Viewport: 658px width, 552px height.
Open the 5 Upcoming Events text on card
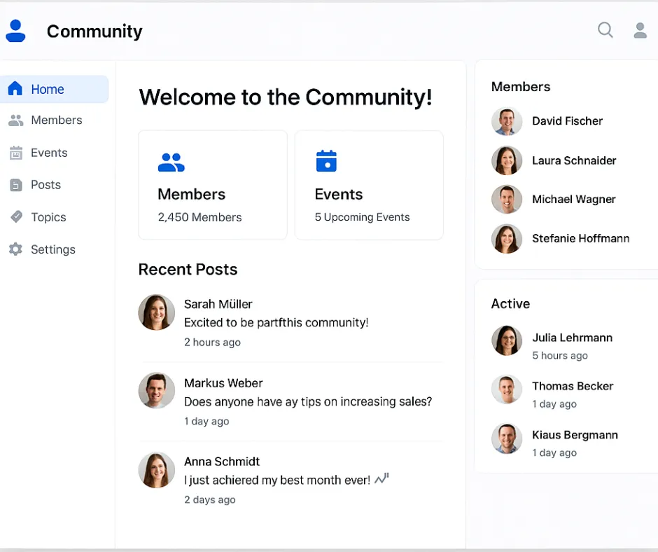click(x=362, y=217)
